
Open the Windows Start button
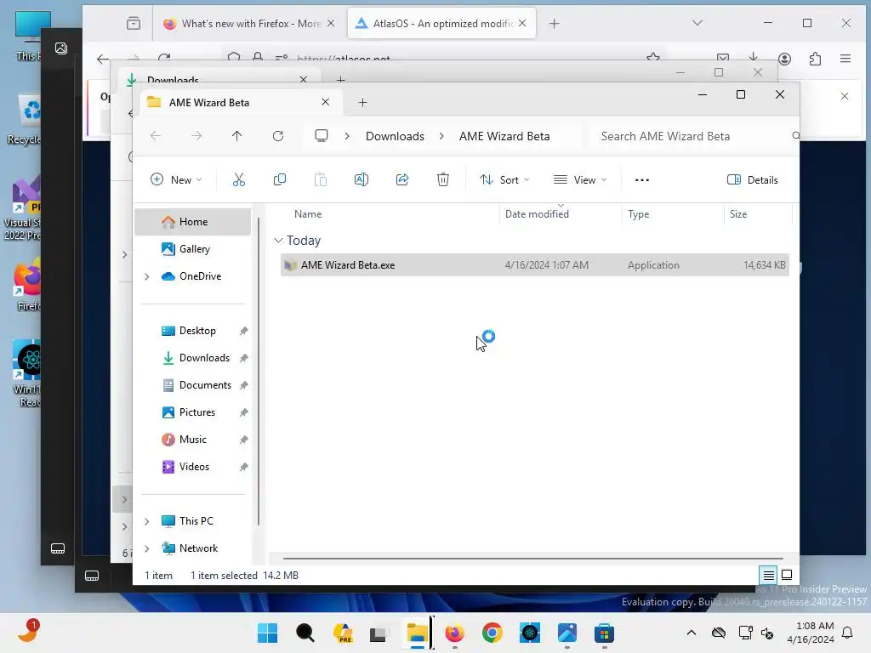267,633
